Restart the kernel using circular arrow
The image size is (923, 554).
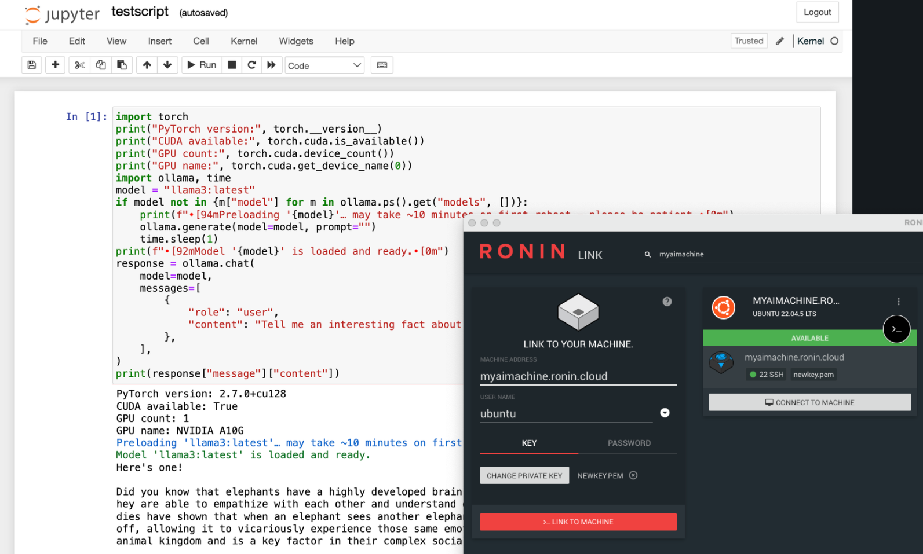coord(251,65)
